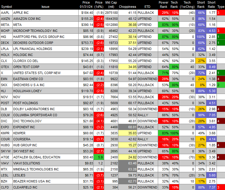Viewport: 225px width, 190px height.
Task: Click DECKERS OUTDOOR CORP issue name
Action: pyautogui.click(x=33, y=43)
